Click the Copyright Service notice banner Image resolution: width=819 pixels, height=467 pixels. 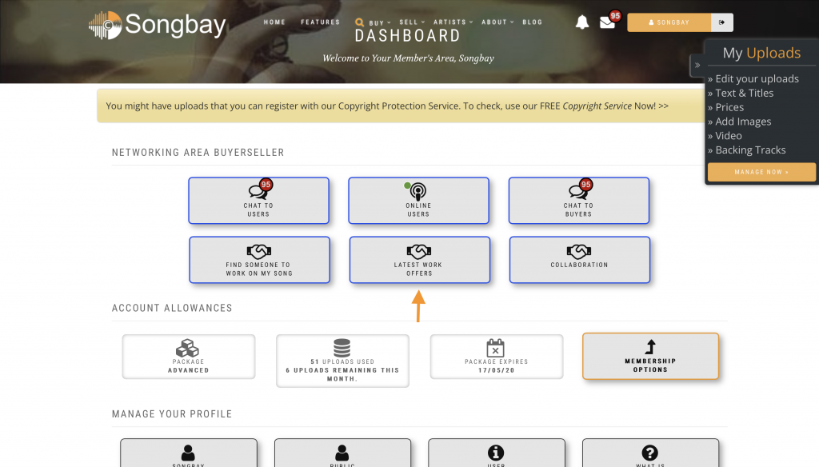coord(401,106)
